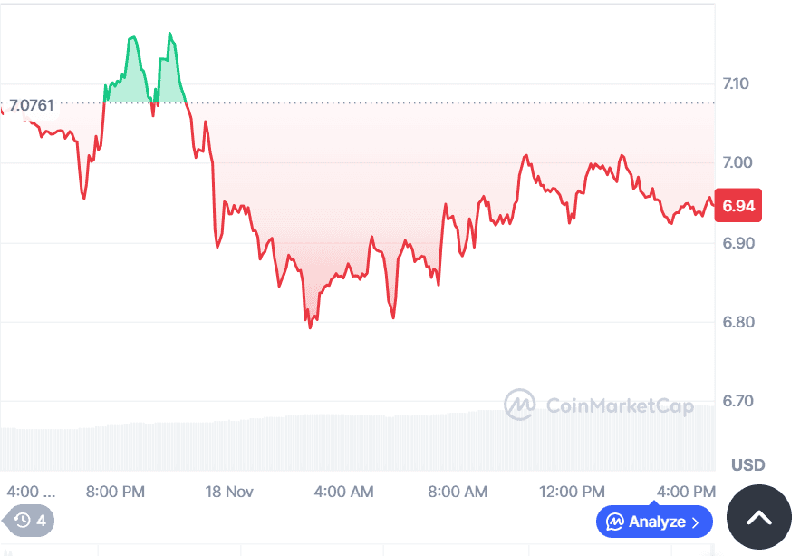Click the scroll-to-top up arrow button
This screenshot has width=800, height=556.
tap(759, 518)
